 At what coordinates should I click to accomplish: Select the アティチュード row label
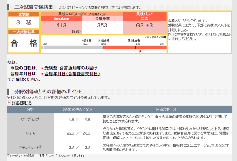tap(30, 147)
